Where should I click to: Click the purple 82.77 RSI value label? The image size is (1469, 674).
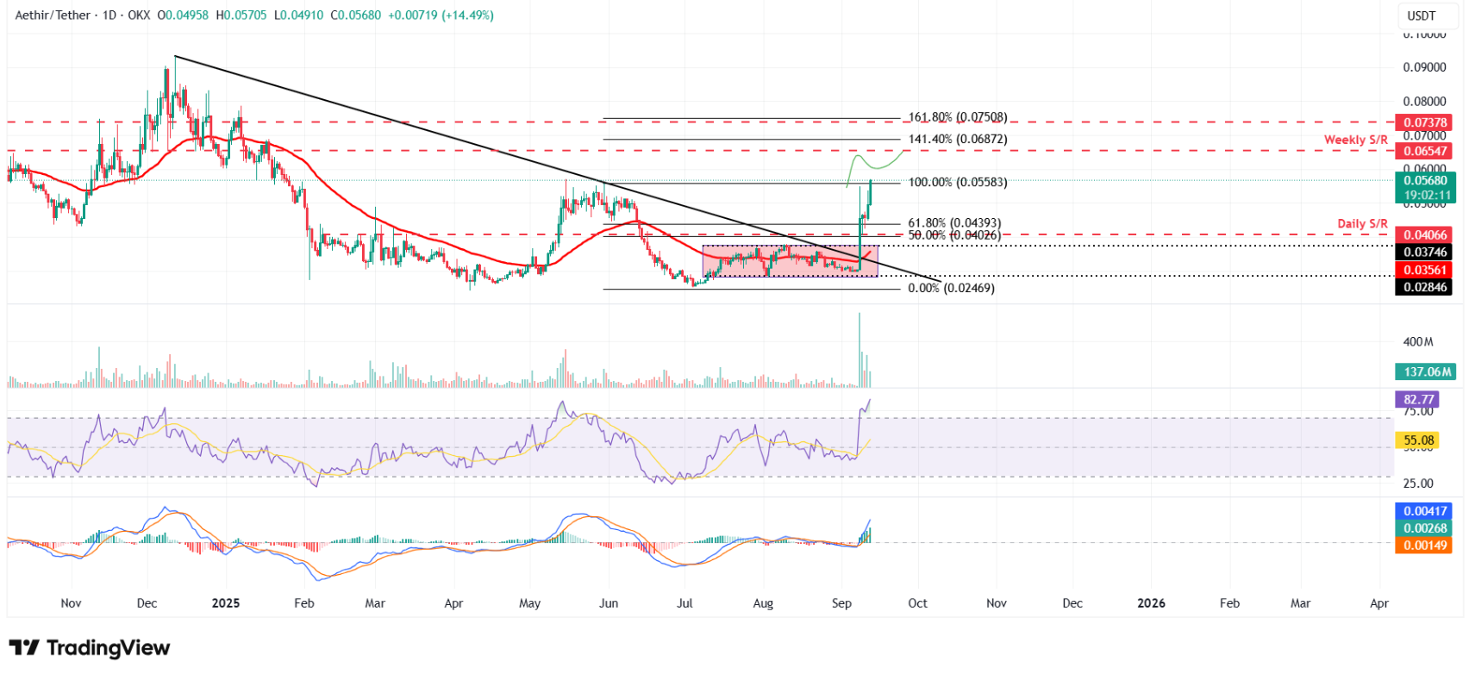click(1418, 399)
